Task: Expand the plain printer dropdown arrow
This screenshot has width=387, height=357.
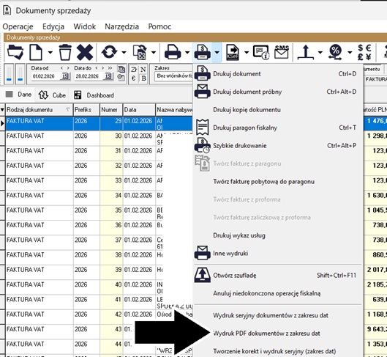Action: pos(187,52)
